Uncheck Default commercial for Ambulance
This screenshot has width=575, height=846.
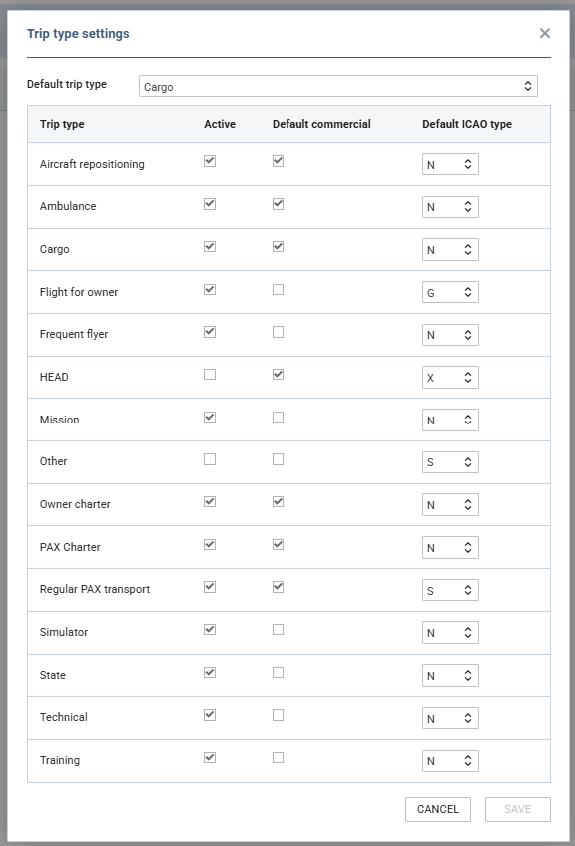coord(278,204)
